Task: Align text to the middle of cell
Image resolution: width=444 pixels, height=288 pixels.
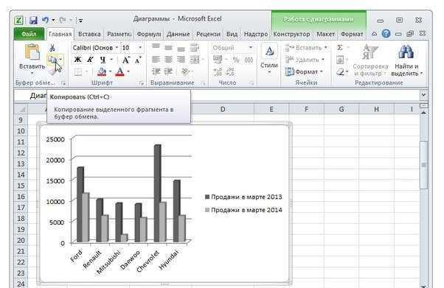Action: [168, 48]
